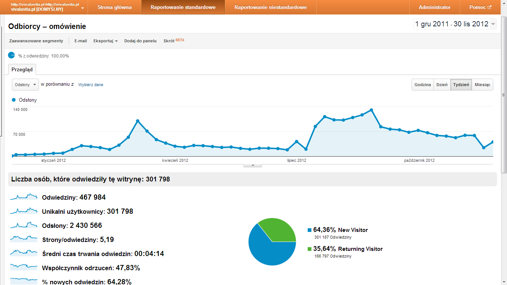Click the blue New Visitor legend swatch
This screenshot has width=507, height=285.
pos(310,230)
